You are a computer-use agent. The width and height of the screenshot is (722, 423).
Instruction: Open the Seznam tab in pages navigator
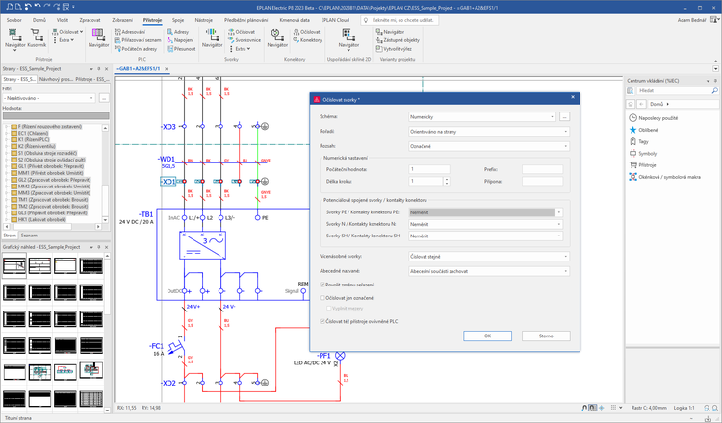tap(29, 234)
